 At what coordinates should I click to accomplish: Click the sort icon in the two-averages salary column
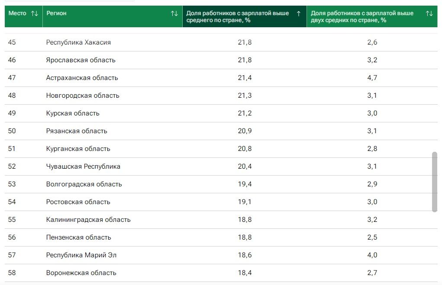tap(429, 13)
